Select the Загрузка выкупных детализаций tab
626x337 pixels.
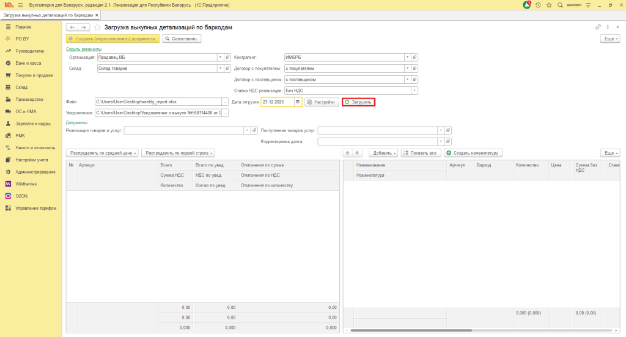tap(48, 15)
